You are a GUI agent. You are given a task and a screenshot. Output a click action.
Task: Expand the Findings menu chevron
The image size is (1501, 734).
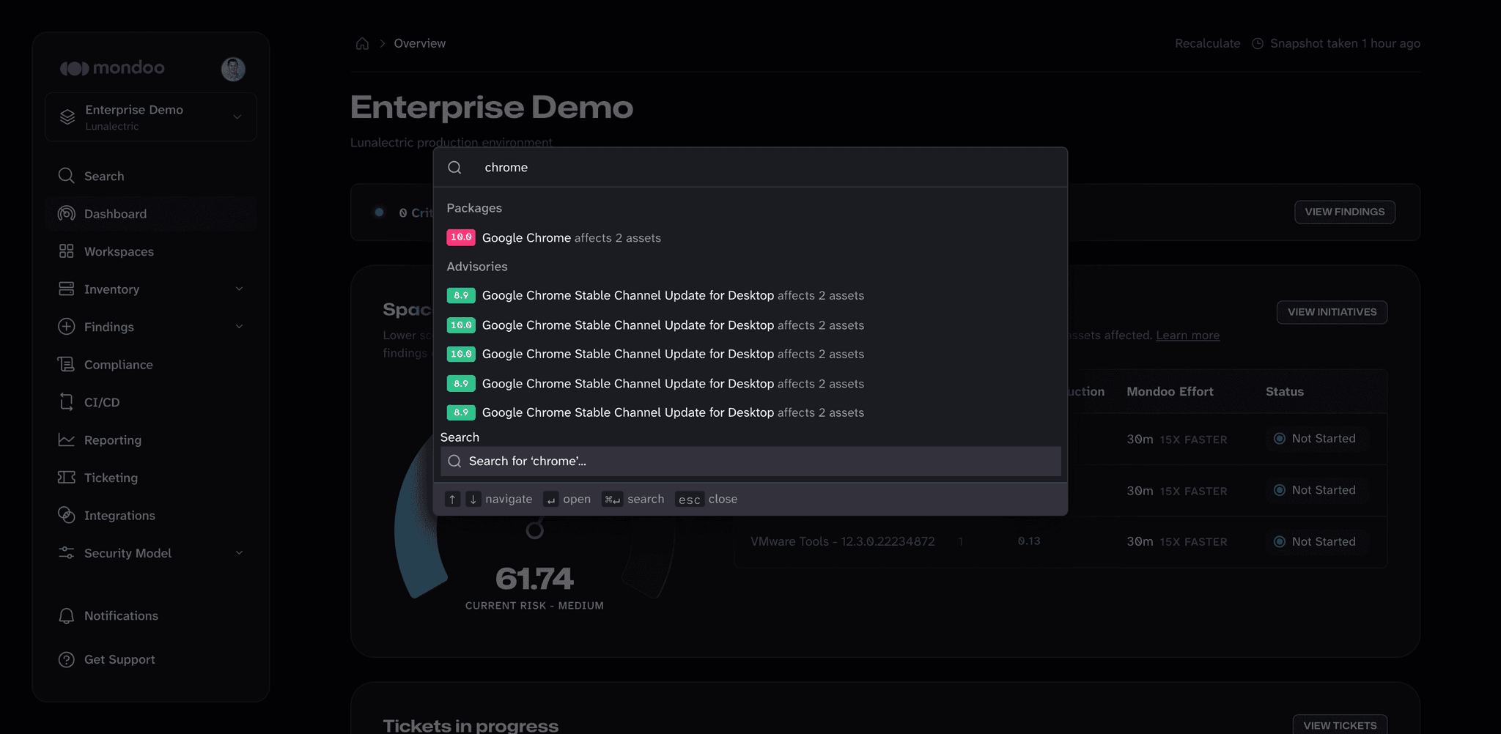[x=239, y=327]
